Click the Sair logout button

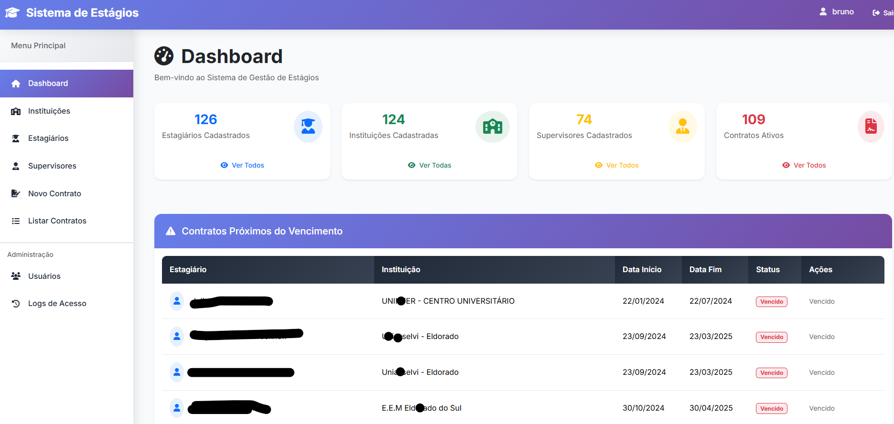[883, 13]
